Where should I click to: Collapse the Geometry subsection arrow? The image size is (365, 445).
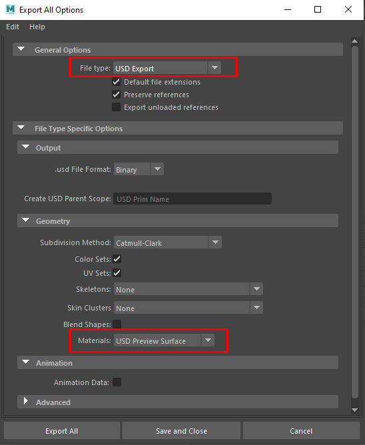point(26,221)
